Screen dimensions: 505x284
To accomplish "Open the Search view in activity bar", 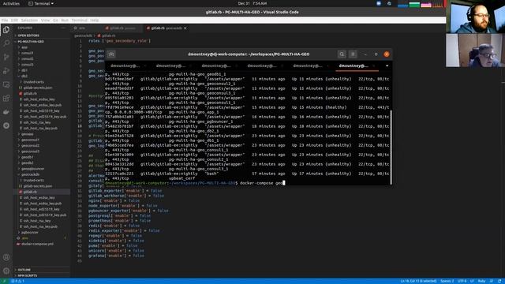I will click(6, 43).
